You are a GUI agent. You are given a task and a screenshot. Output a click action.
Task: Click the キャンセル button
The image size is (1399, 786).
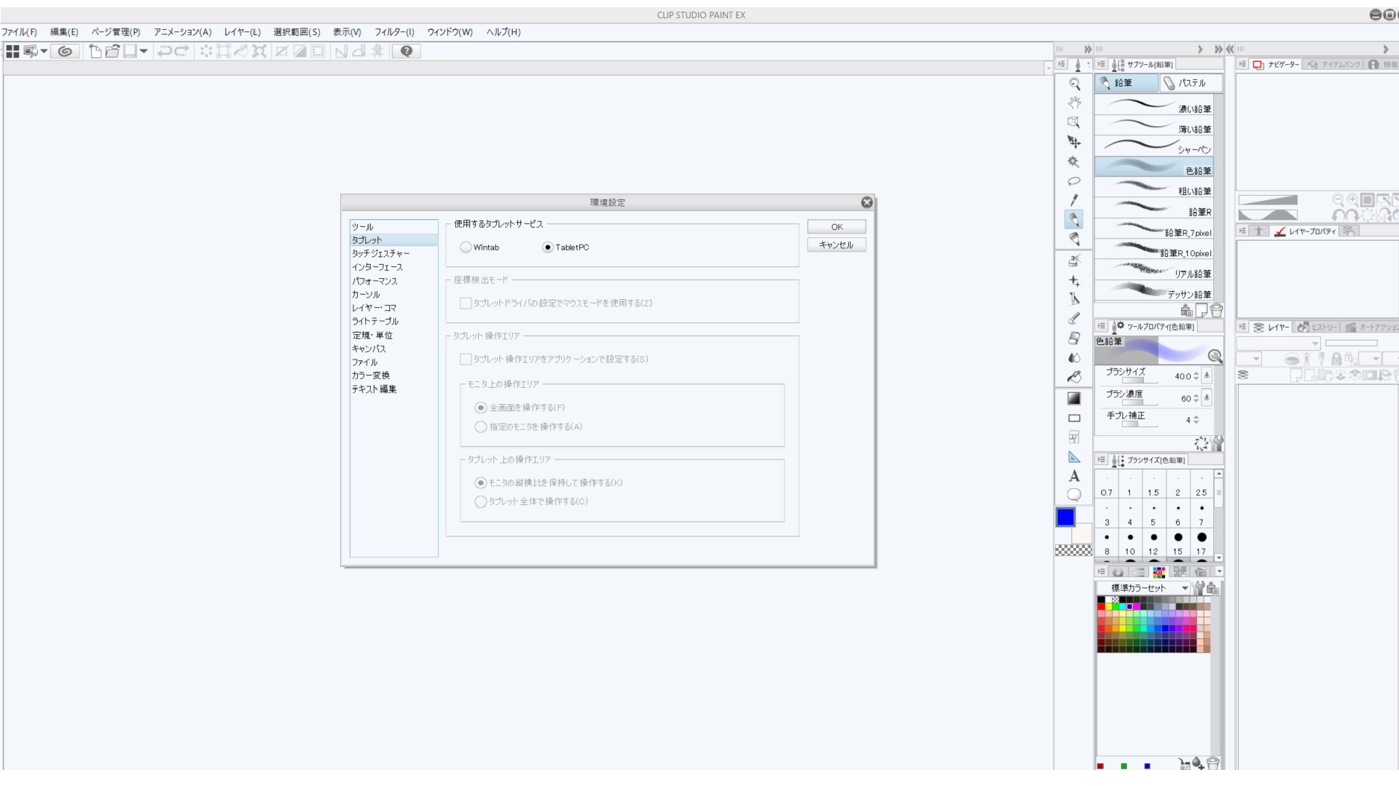(836, 245)
